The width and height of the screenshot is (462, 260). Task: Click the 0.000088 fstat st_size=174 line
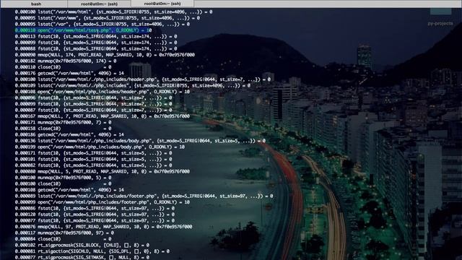point(96,49)
